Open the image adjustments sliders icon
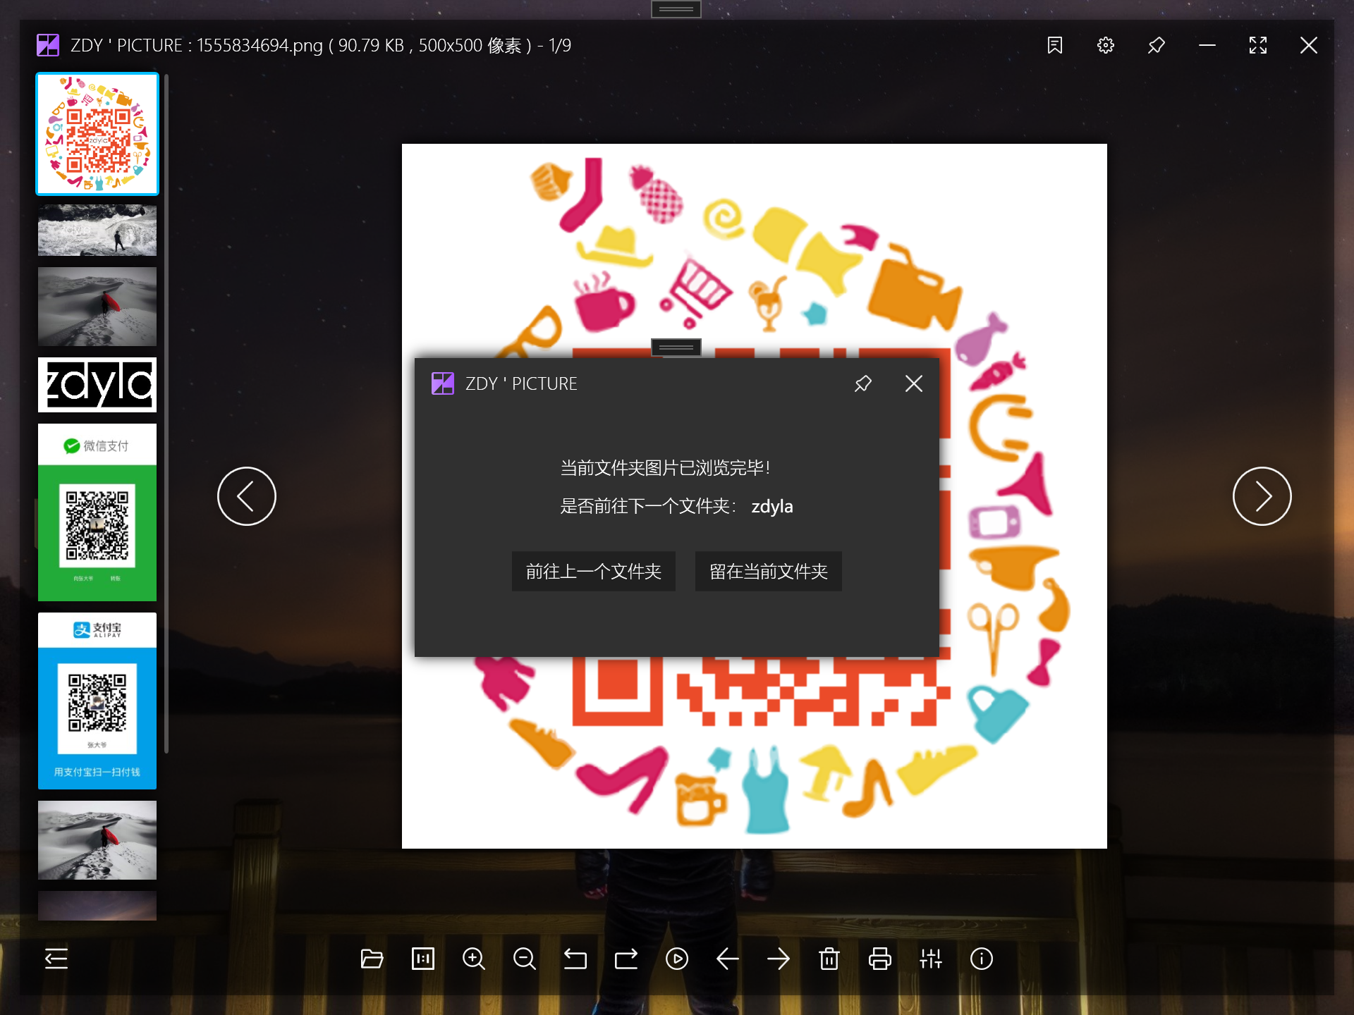This screenshot has height=1015, width=1354. click(x=931, y=959)
